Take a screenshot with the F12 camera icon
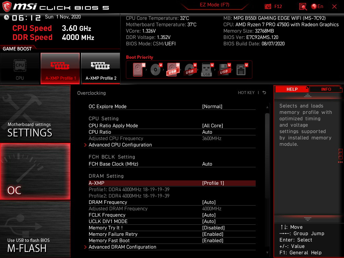Screen dimensions: 344x258 268,7
